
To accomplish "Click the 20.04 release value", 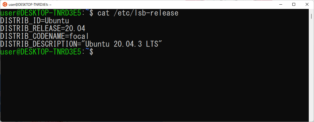I will tap(75, 29).
